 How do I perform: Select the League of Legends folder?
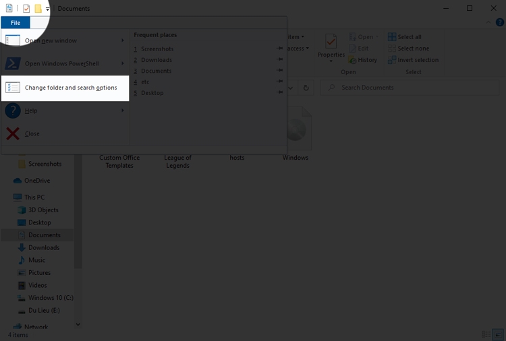point(178,161)
